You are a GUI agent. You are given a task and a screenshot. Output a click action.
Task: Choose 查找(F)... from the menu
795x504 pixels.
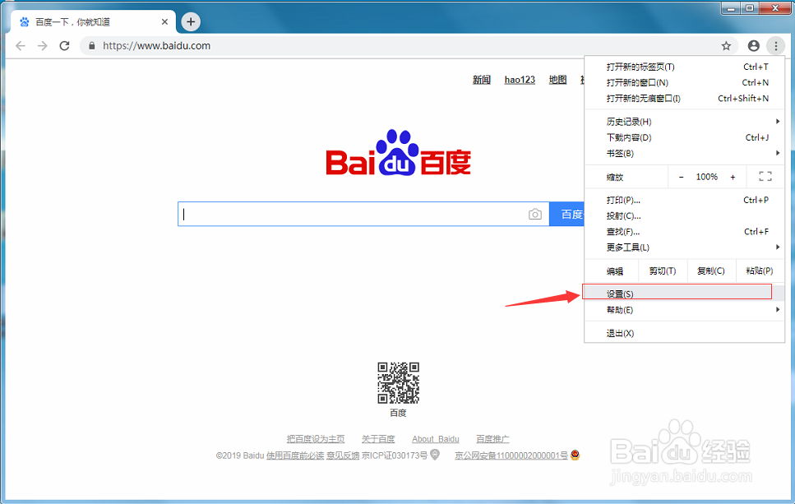click(685, 232)
